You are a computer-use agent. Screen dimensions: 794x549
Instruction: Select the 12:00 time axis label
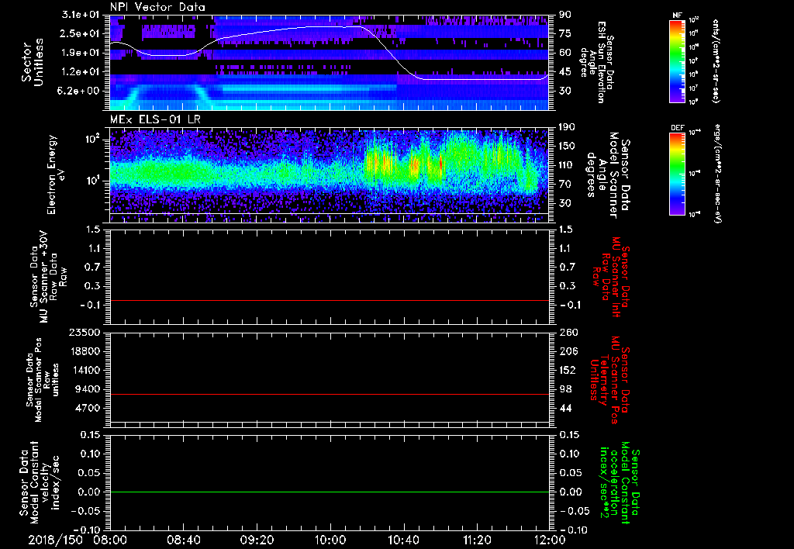(550, 539)
